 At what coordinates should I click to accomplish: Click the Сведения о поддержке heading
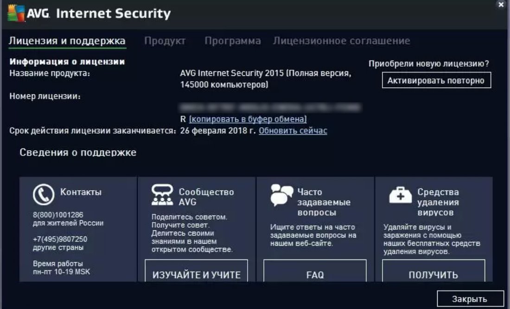click(x=78, y=152)
